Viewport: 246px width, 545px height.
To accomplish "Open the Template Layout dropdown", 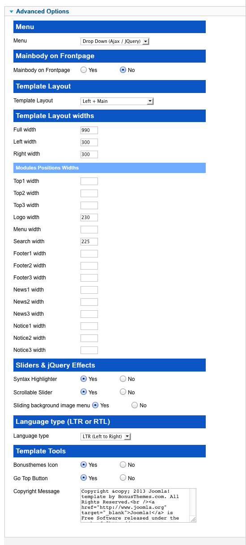I will pyautogui.click(x=117, y=101).
